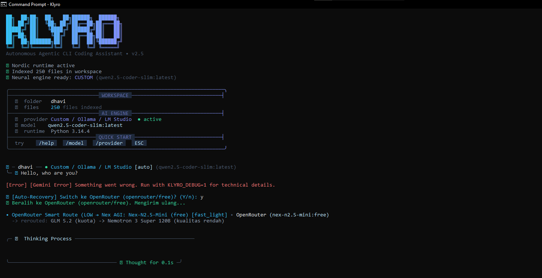Screen dimensions: 542x278
Task: Click the icon before "Beralih ke OpenRouter"
Action: coord(7,203)
